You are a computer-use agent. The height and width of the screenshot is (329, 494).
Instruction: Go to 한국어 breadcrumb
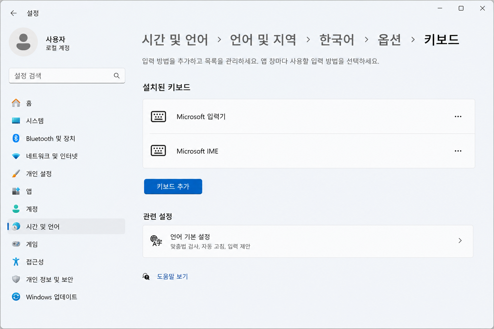coord(337,40)
